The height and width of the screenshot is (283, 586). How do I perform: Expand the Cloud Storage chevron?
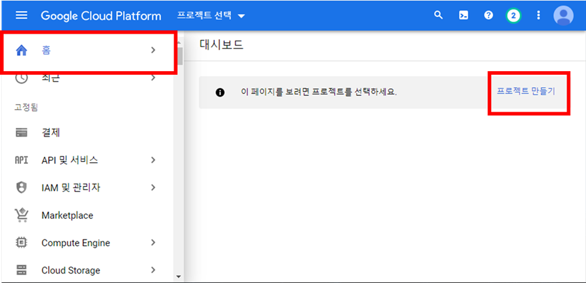(153, 270)
